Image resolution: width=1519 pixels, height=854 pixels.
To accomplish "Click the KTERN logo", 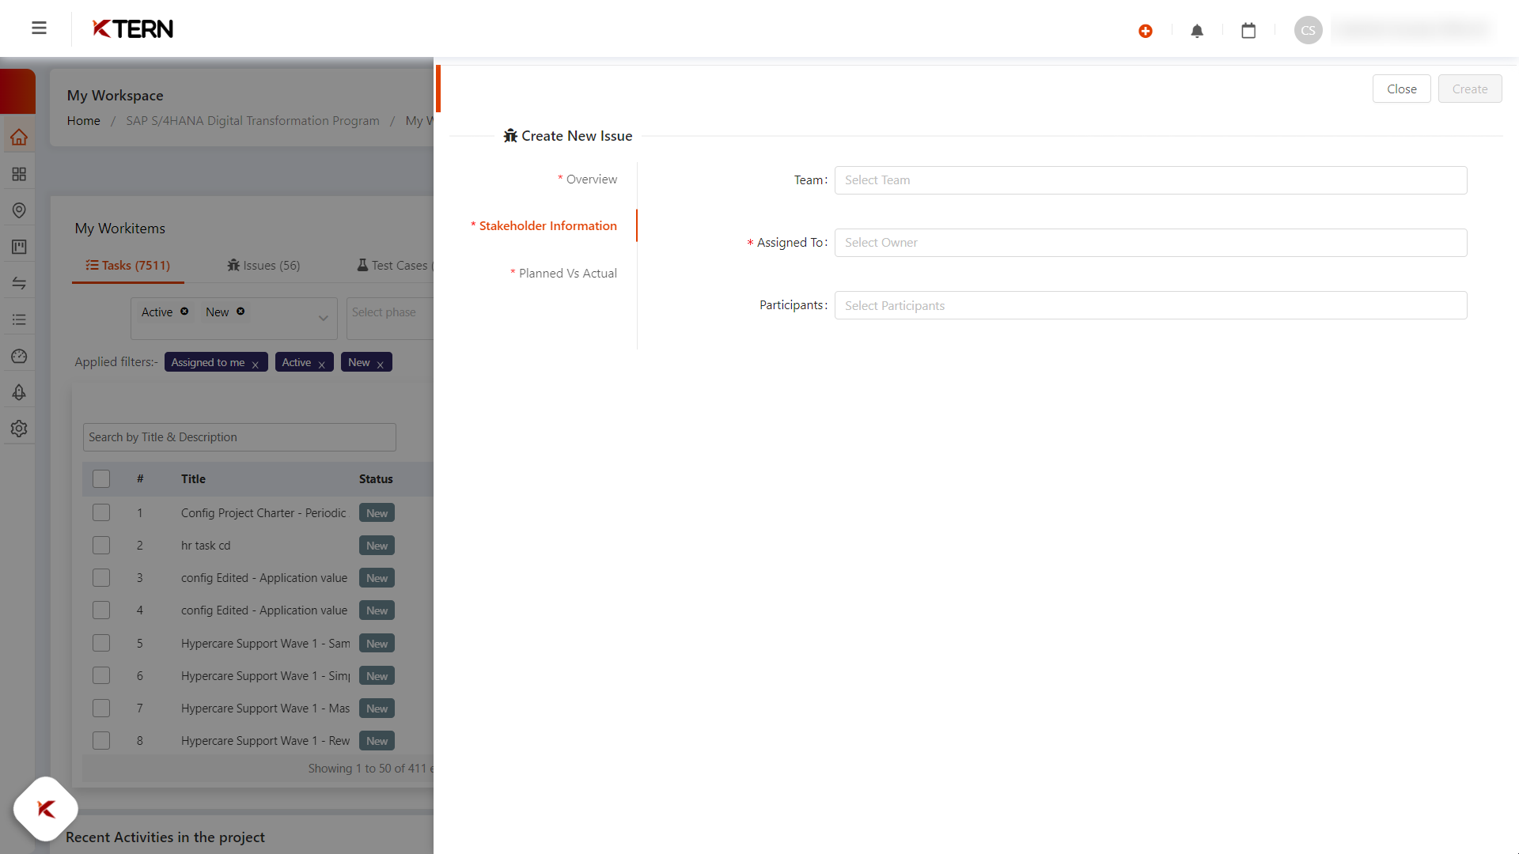I will 133,29.
